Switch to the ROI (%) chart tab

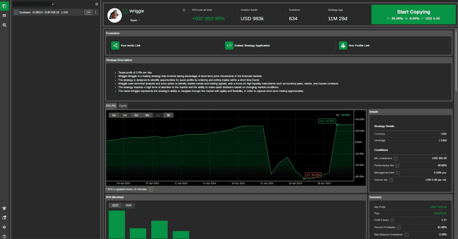(x=111, y=106)
